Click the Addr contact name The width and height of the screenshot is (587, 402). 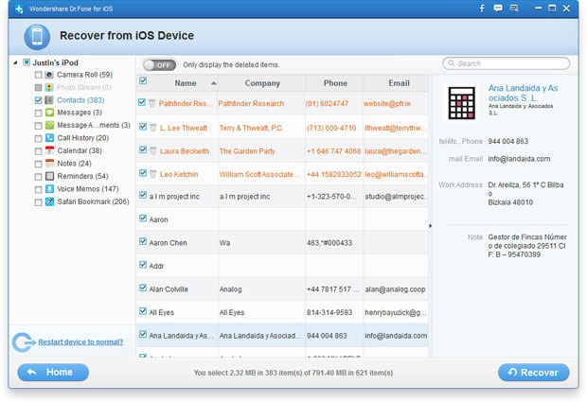[x=156, y=266]
